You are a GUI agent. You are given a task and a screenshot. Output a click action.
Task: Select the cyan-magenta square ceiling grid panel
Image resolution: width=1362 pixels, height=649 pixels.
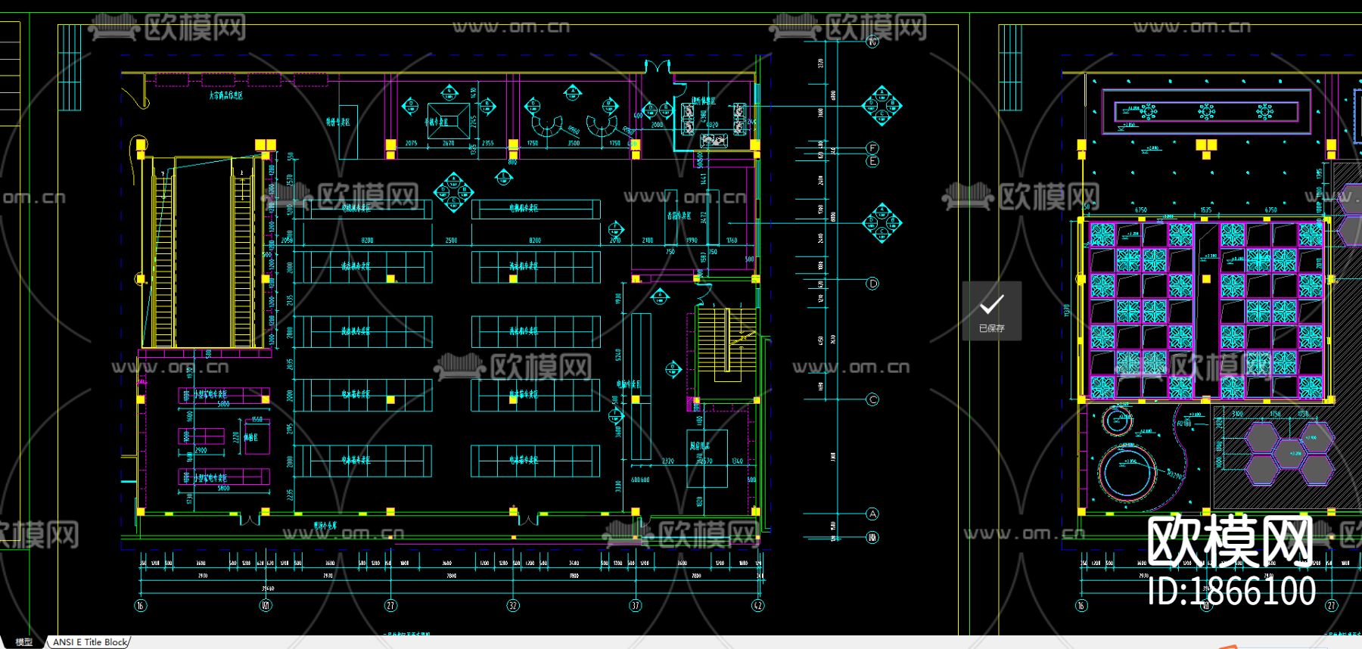[x=1206, y=309]
